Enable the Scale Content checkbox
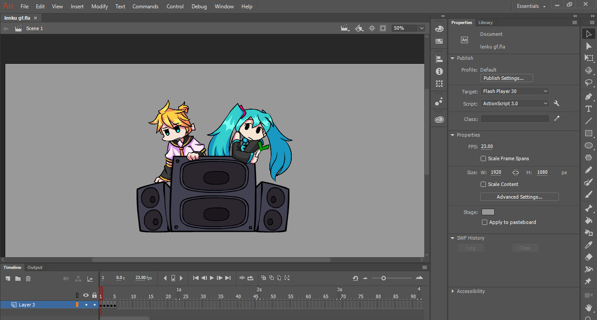The width and height of the screenshot is (597, 320). point(483,184)
